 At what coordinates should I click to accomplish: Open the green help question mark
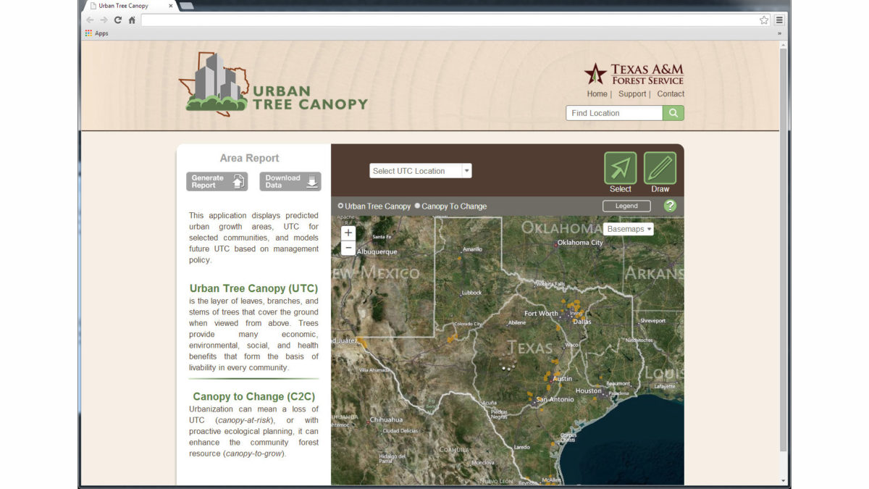click(x=670, y=206)
